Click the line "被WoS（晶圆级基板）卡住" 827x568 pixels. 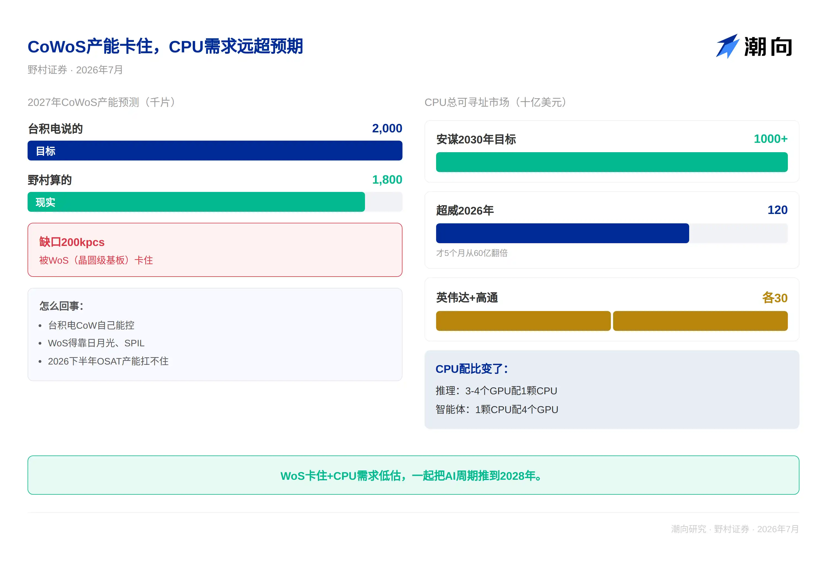[x=96, y=260]
